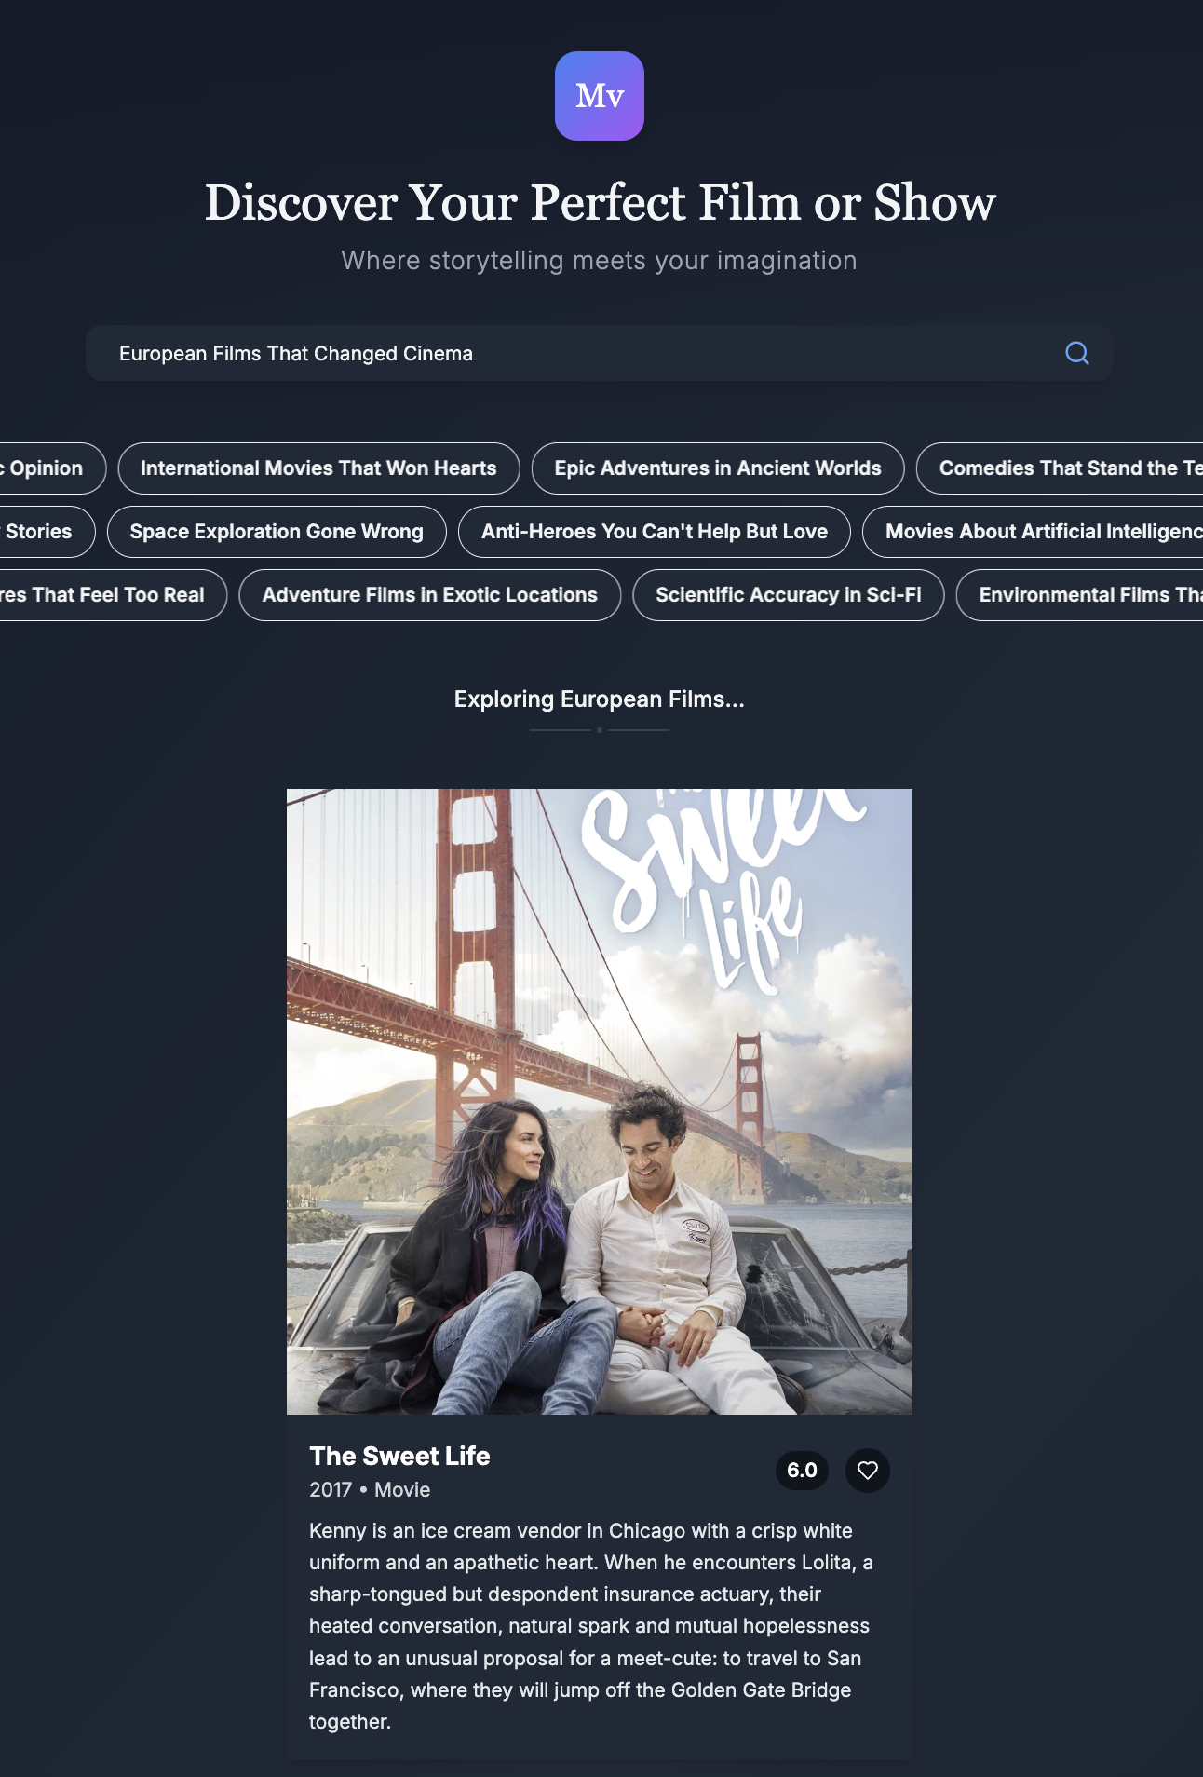Select International Movies That Won Hearts chip

pos(318,468)
